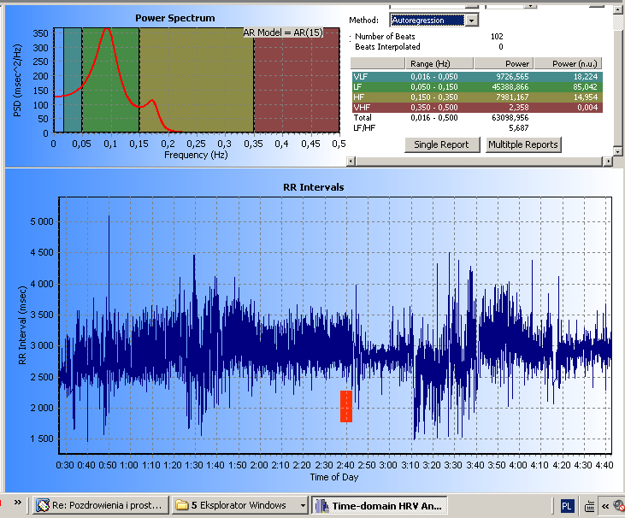
Task: Click the VLF normalized power 18,224
Action: pyautogui.click(x=586, y=77)
